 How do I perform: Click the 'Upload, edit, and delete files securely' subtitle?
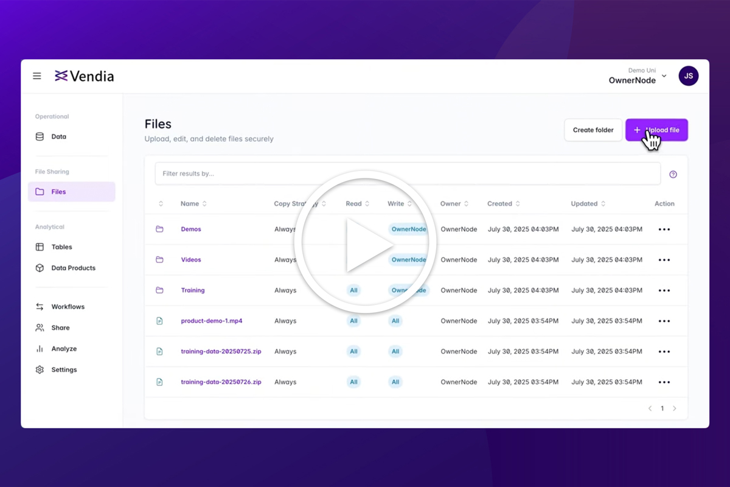(x=209, y=139)
